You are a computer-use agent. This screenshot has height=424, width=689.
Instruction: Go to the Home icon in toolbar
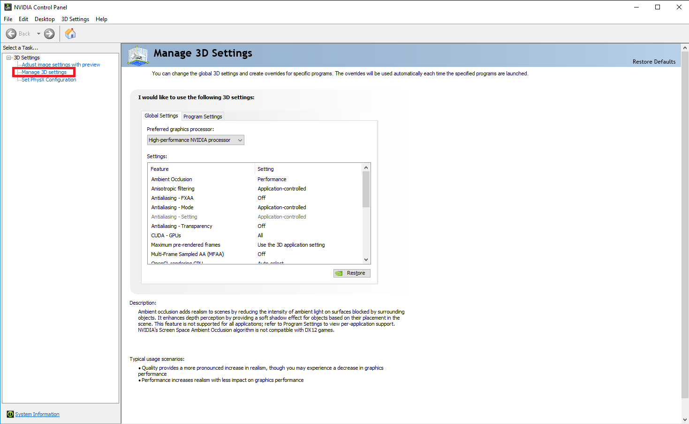tap(70, 34)
